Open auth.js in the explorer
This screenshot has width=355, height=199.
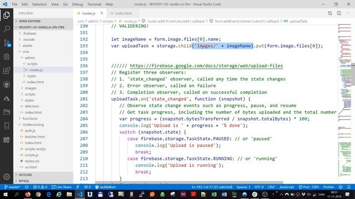[x=43, y=130]
